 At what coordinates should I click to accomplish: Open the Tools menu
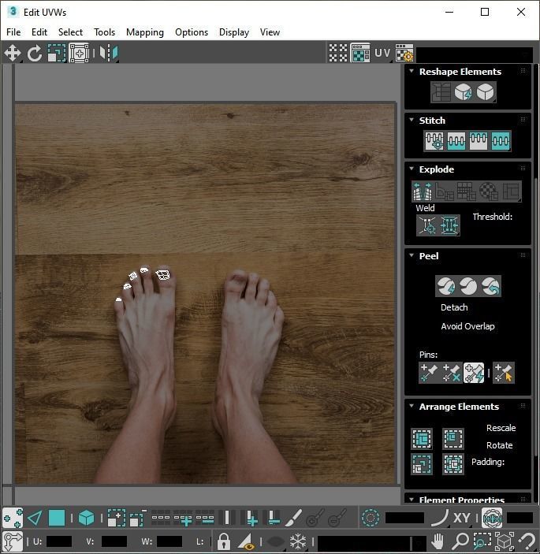tap(104, 32)
